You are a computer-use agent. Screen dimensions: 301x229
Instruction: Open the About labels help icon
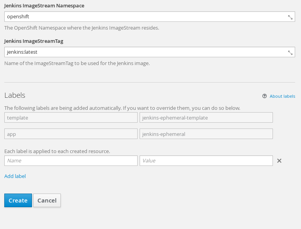264,96
